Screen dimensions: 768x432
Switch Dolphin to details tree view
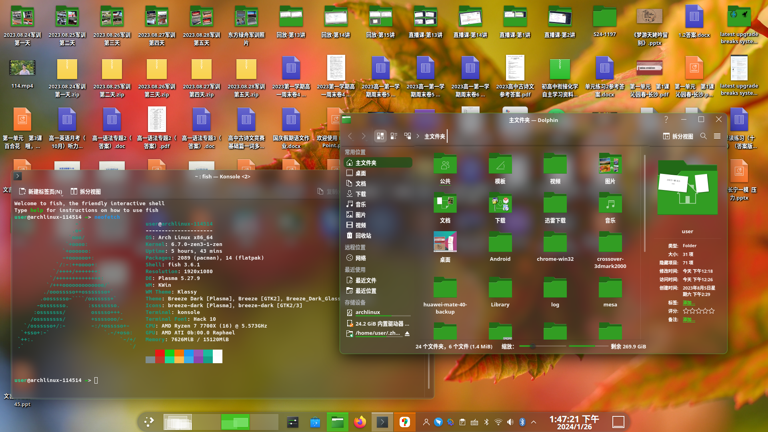tap(408, 136)
